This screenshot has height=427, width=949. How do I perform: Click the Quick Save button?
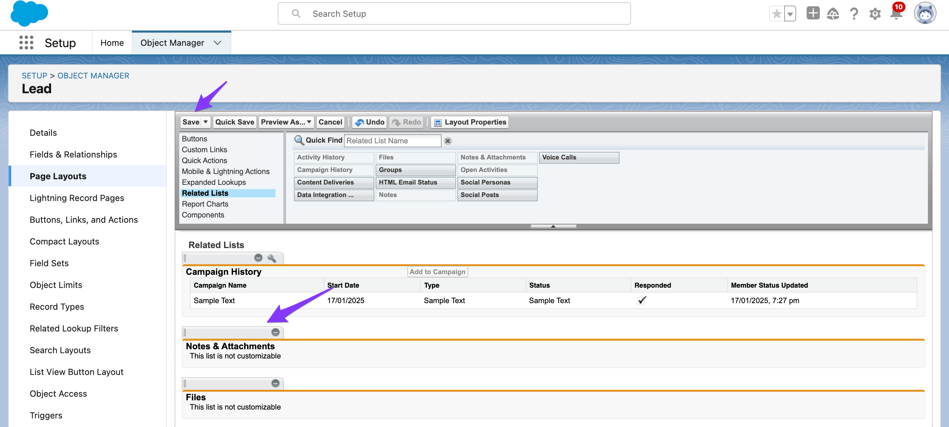(234, 122)
